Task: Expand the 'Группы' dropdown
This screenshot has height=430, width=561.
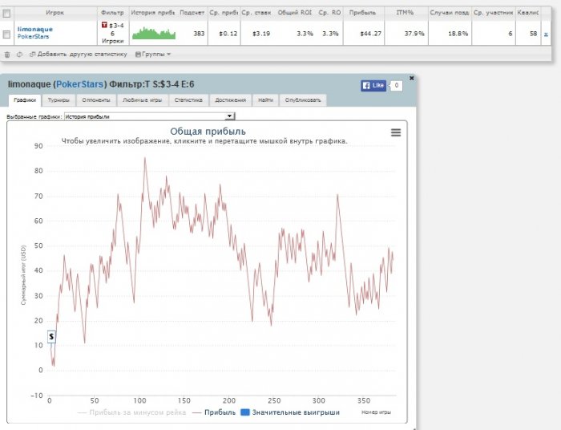Action: coord(153,54)
